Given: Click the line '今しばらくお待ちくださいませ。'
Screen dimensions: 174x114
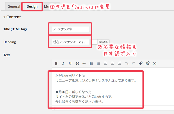Looking at the screenshot, I should pos(79,102).
